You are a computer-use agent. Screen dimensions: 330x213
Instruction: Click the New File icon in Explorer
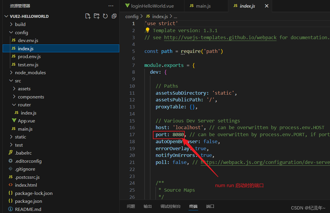pos(88,16)
